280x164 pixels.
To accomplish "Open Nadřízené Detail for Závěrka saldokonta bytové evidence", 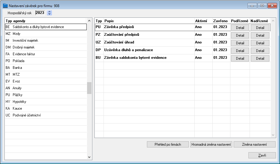I will [260, 59].
